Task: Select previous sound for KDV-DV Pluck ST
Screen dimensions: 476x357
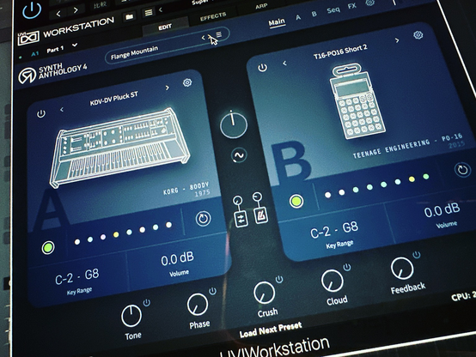Action: pyautogui.click(x=62, y=110)
